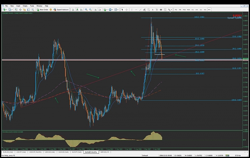
Task: Switch to H1 timeframe
Action: (192, 10)
